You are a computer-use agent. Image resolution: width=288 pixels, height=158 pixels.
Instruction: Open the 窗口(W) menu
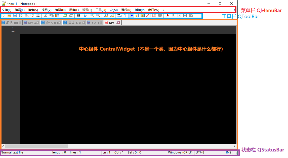point(153,10)
